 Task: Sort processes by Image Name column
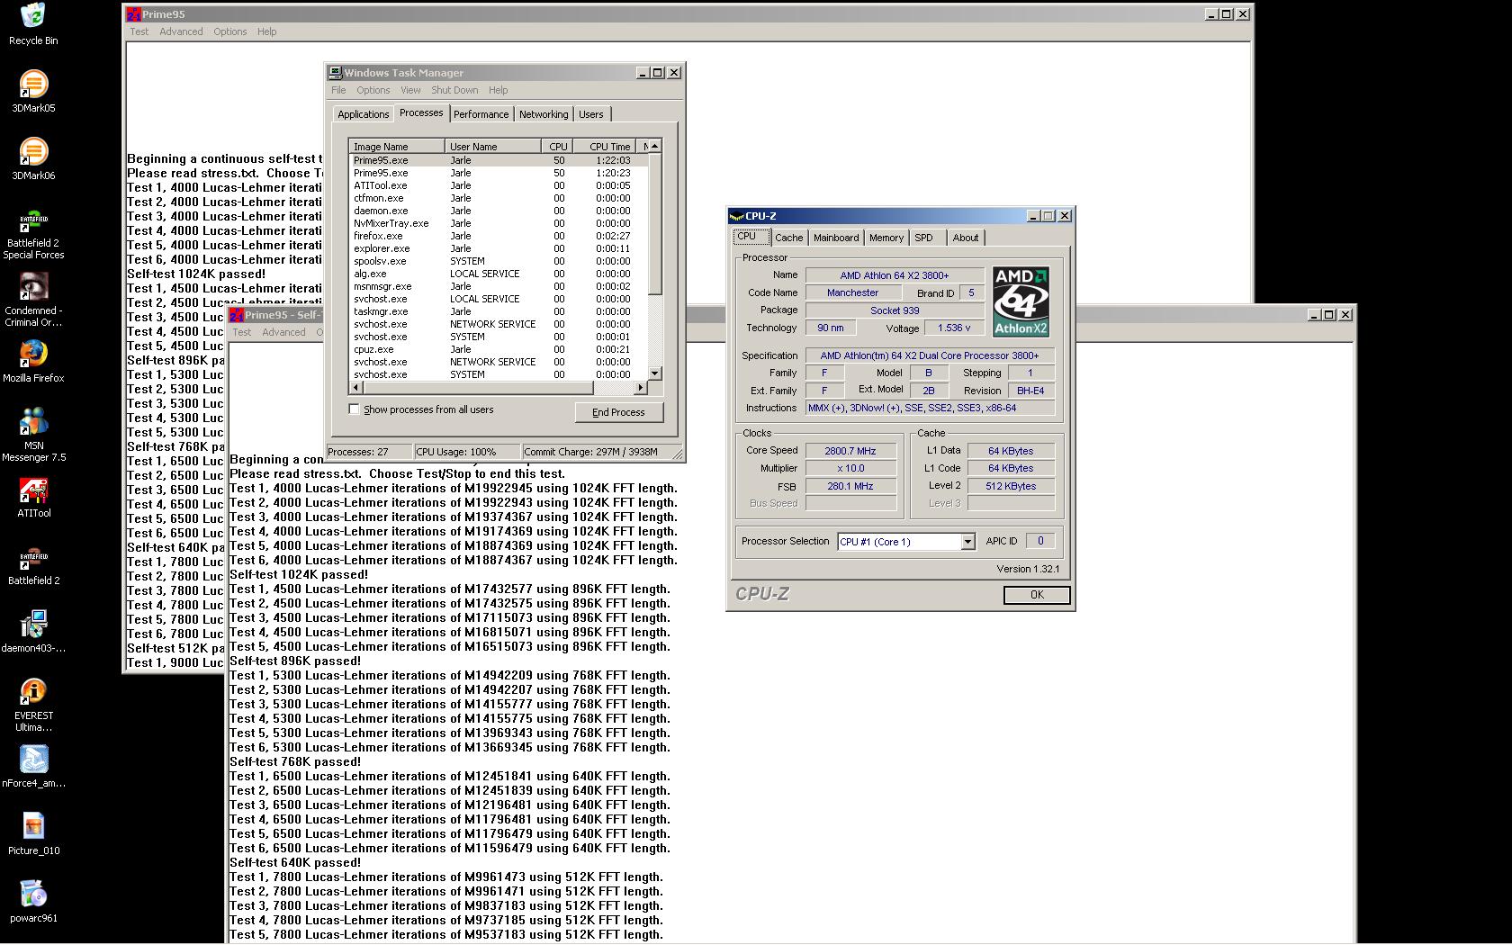point(397,147)
